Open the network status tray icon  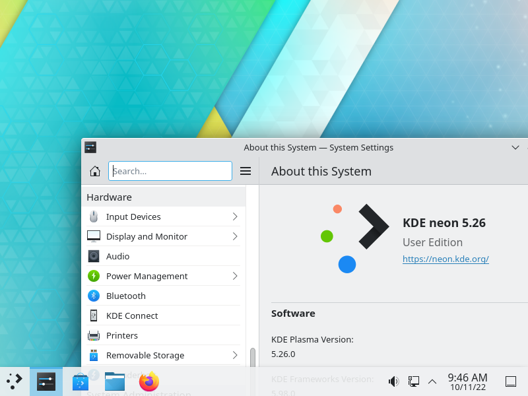[414, 381]
